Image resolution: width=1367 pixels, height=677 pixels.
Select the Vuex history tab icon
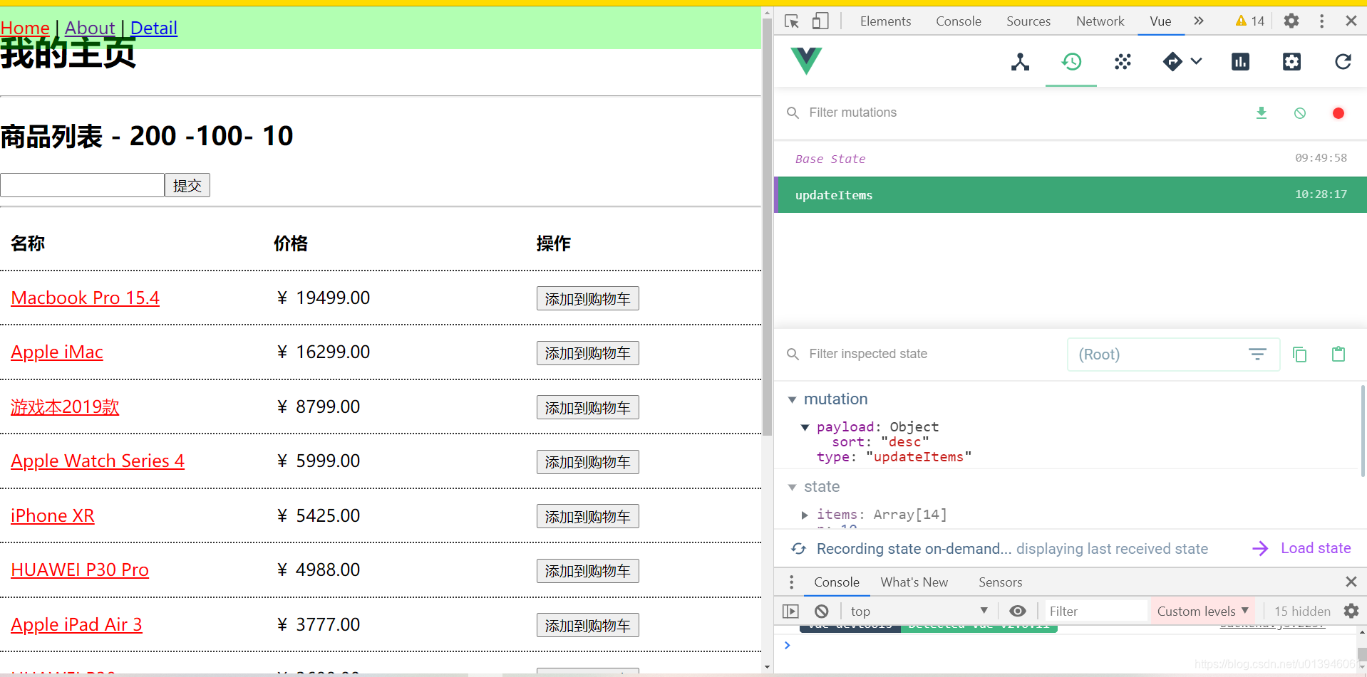point(1071,62)
